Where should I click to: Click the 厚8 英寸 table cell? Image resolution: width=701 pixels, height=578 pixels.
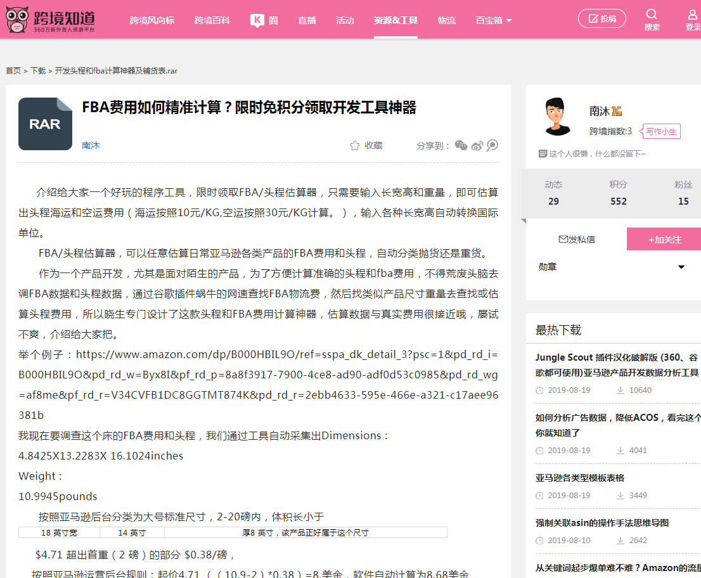(x=305, y=532)
